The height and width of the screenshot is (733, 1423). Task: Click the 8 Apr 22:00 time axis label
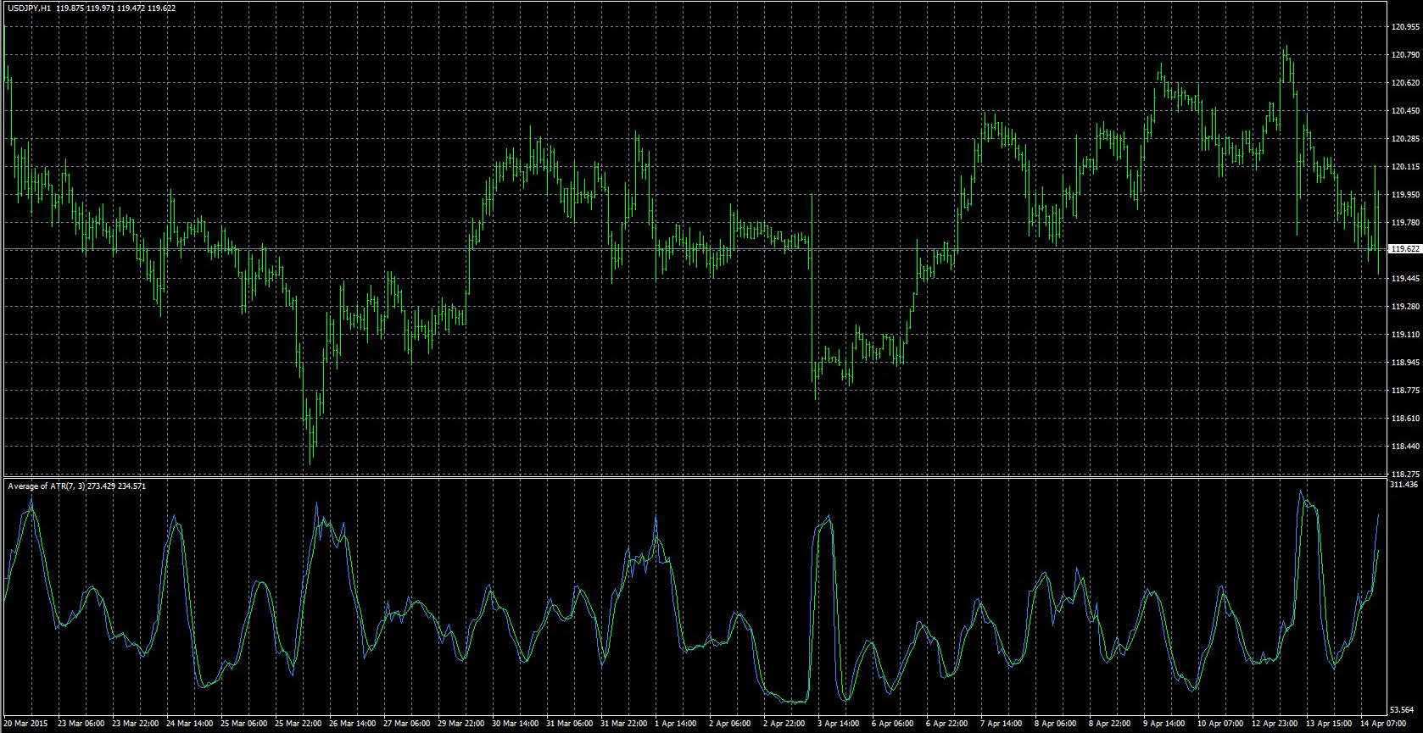click(x=1111, y=724)
